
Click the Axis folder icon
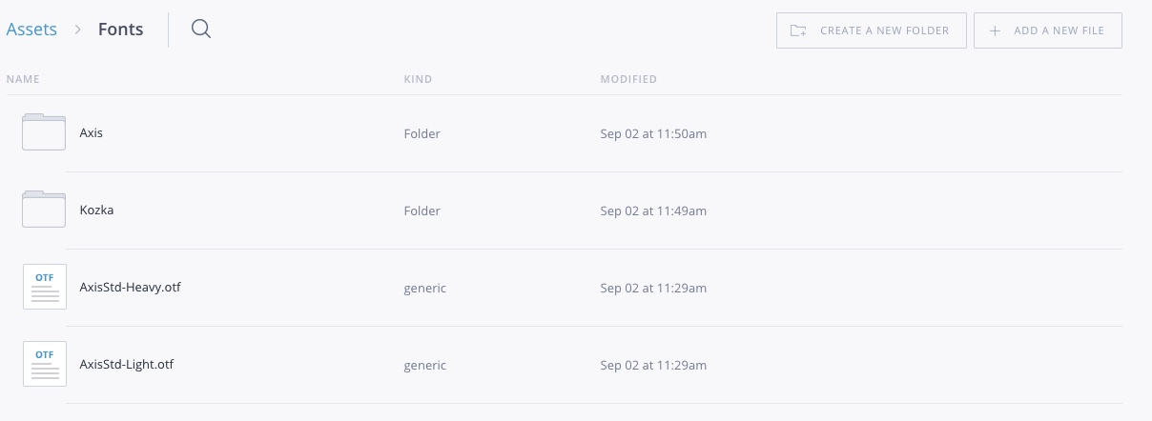click(x=44, y=132)
